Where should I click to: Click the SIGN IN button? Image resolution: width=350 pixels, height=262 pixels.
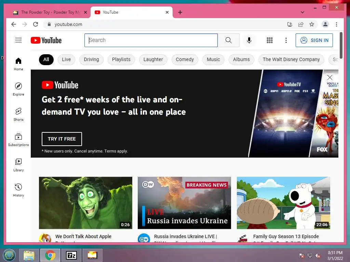tap(314, 40)
